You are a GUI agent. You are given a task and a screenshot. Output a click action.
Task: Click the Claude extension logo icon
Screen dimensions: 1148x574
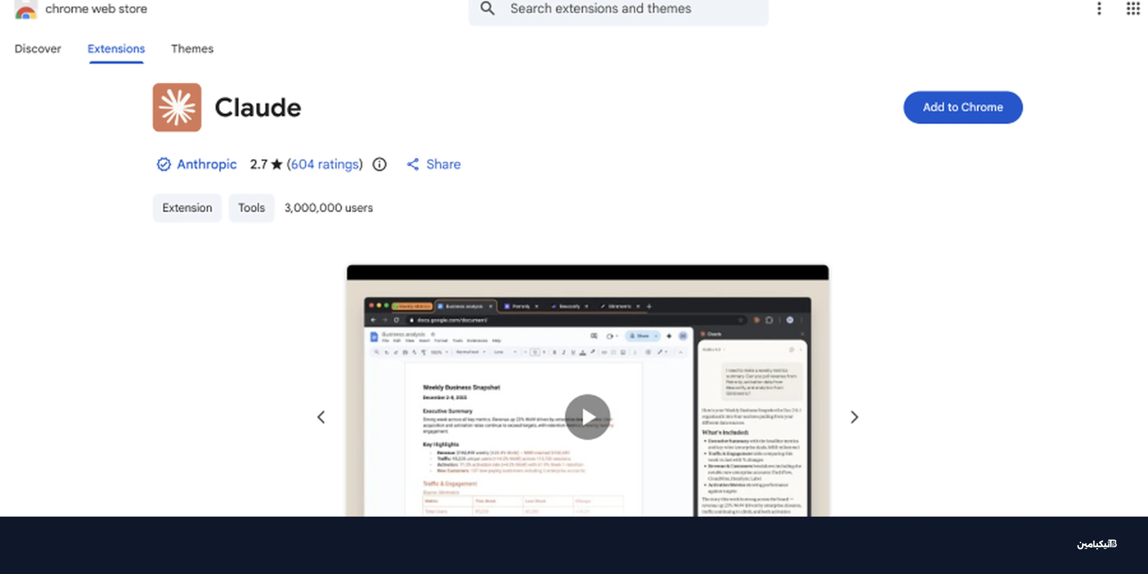[x=177, y=108]
